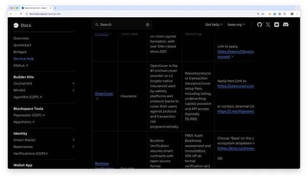This screenshot has height=179, width=308.
Task: Reload the page with refresh icon
Action: click(21, 14)
